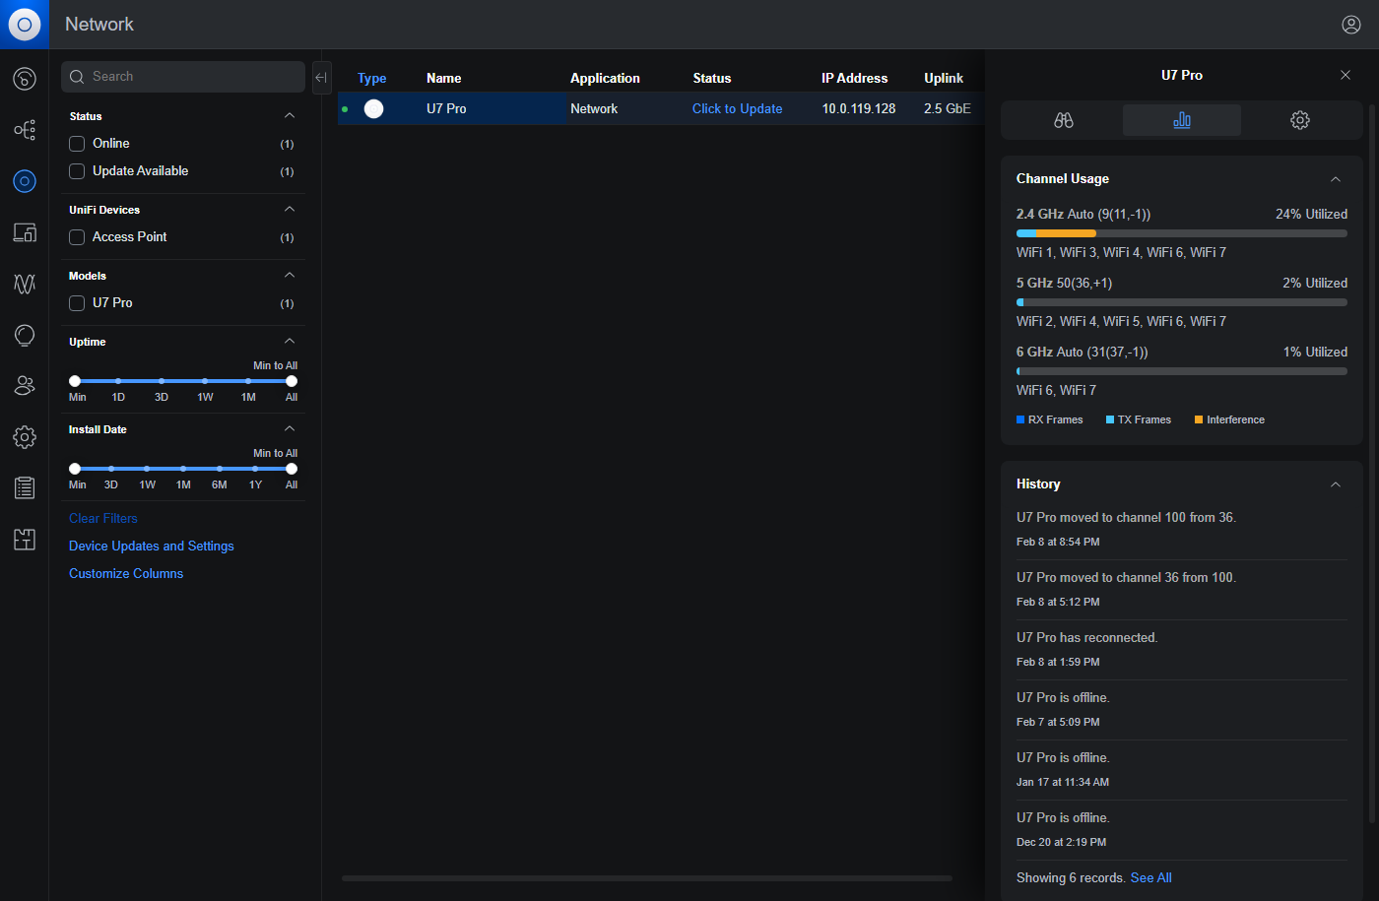Image resolution: width=1379 pixels, height=901 pixels.
Task: Enable the Update Available filter checkbox
Action: (77, 171)
